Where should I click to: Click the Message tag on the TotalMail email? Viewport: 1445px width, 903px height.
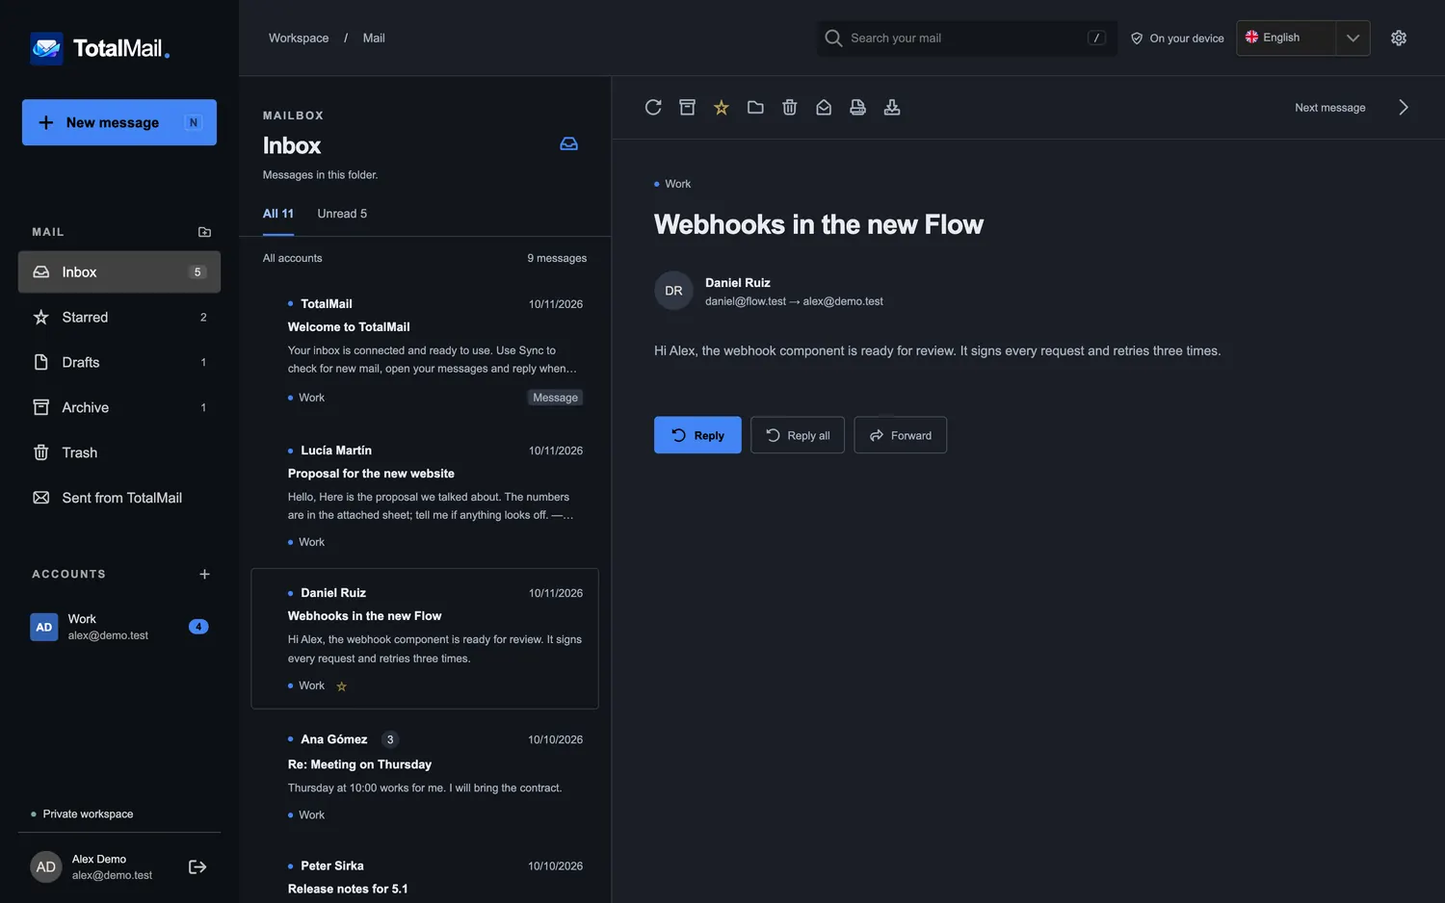(x=555, y=398)
